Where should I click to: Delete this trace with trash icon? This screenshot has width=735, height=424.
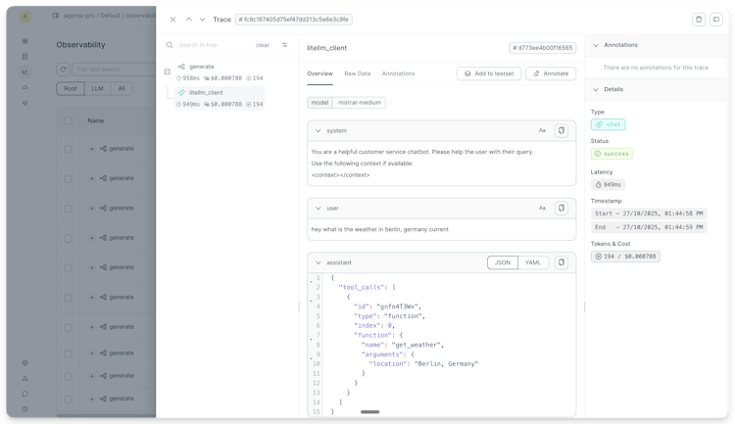699,20
